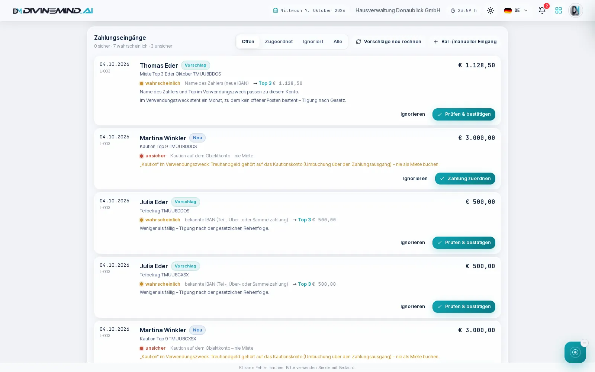Prüfen & bestätigen Julia Eder TMUU8CXSX
The height and width of the screenshot is (372, 595).
(464, 307)
